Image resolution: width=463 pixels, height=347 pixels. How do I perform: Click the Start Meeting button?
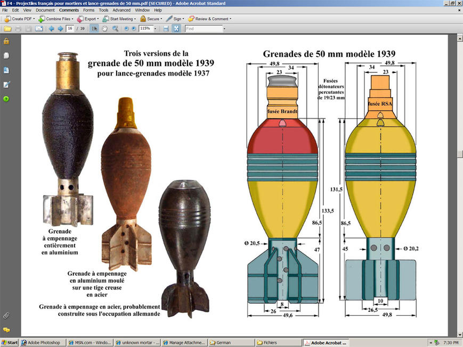click(118, 19)
